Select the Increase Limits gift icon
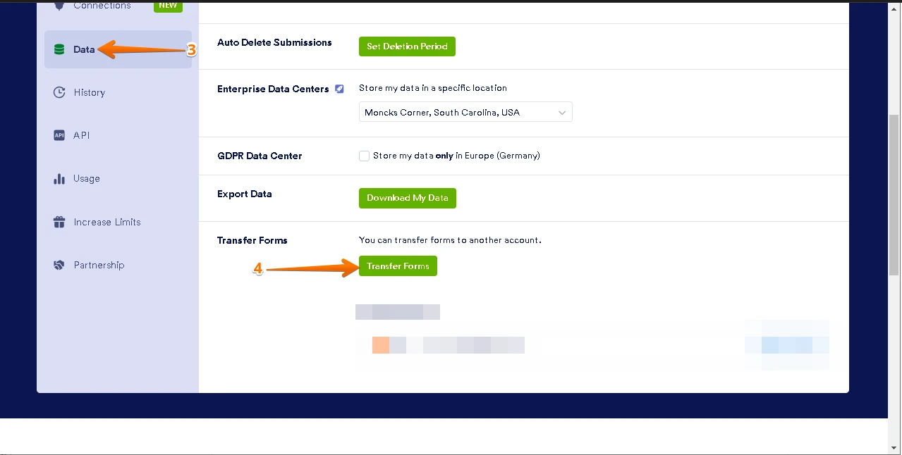902x455 pixels. point(59,222)
